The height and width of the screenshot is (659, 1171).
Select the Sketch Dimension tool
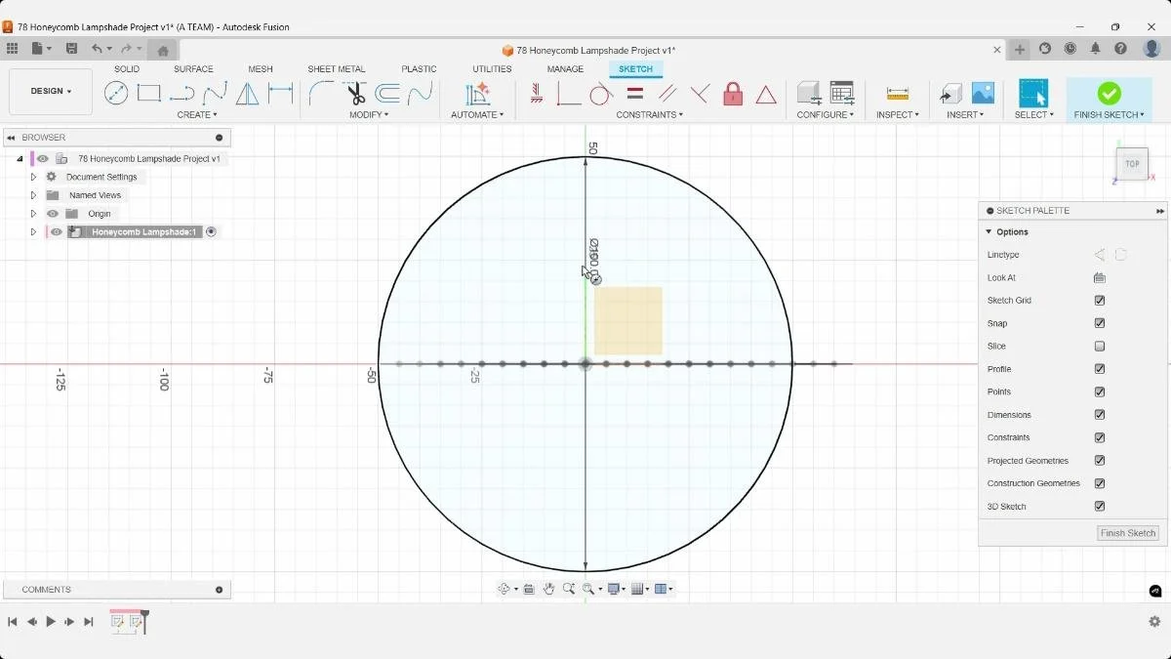[x=281, y=93]
